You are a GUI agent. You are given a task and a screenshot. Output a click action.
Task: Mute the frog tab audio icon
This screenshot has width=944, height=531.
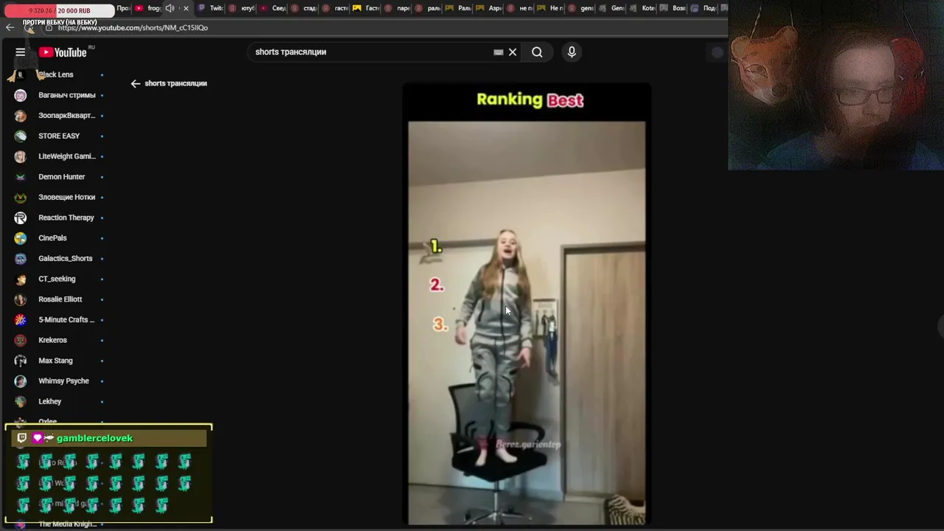(170, 8)
